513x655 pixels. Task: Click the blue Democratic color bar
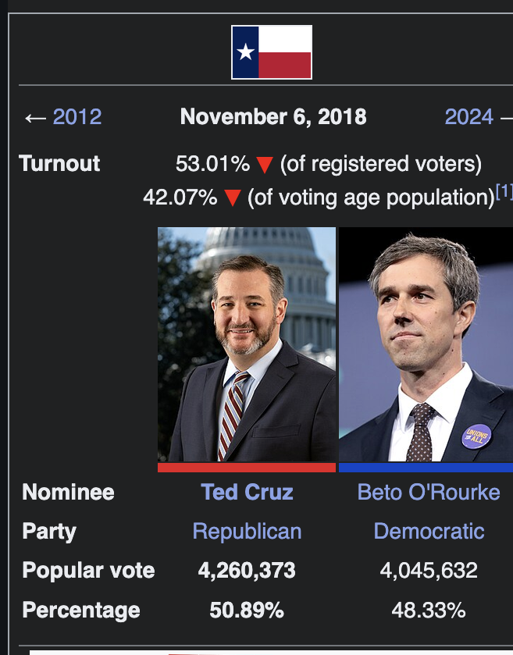[426, 468]
